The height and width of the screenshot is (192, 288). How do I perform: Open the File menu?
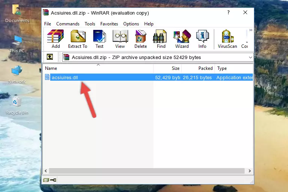pyautogui.click(x=48, y=24)
